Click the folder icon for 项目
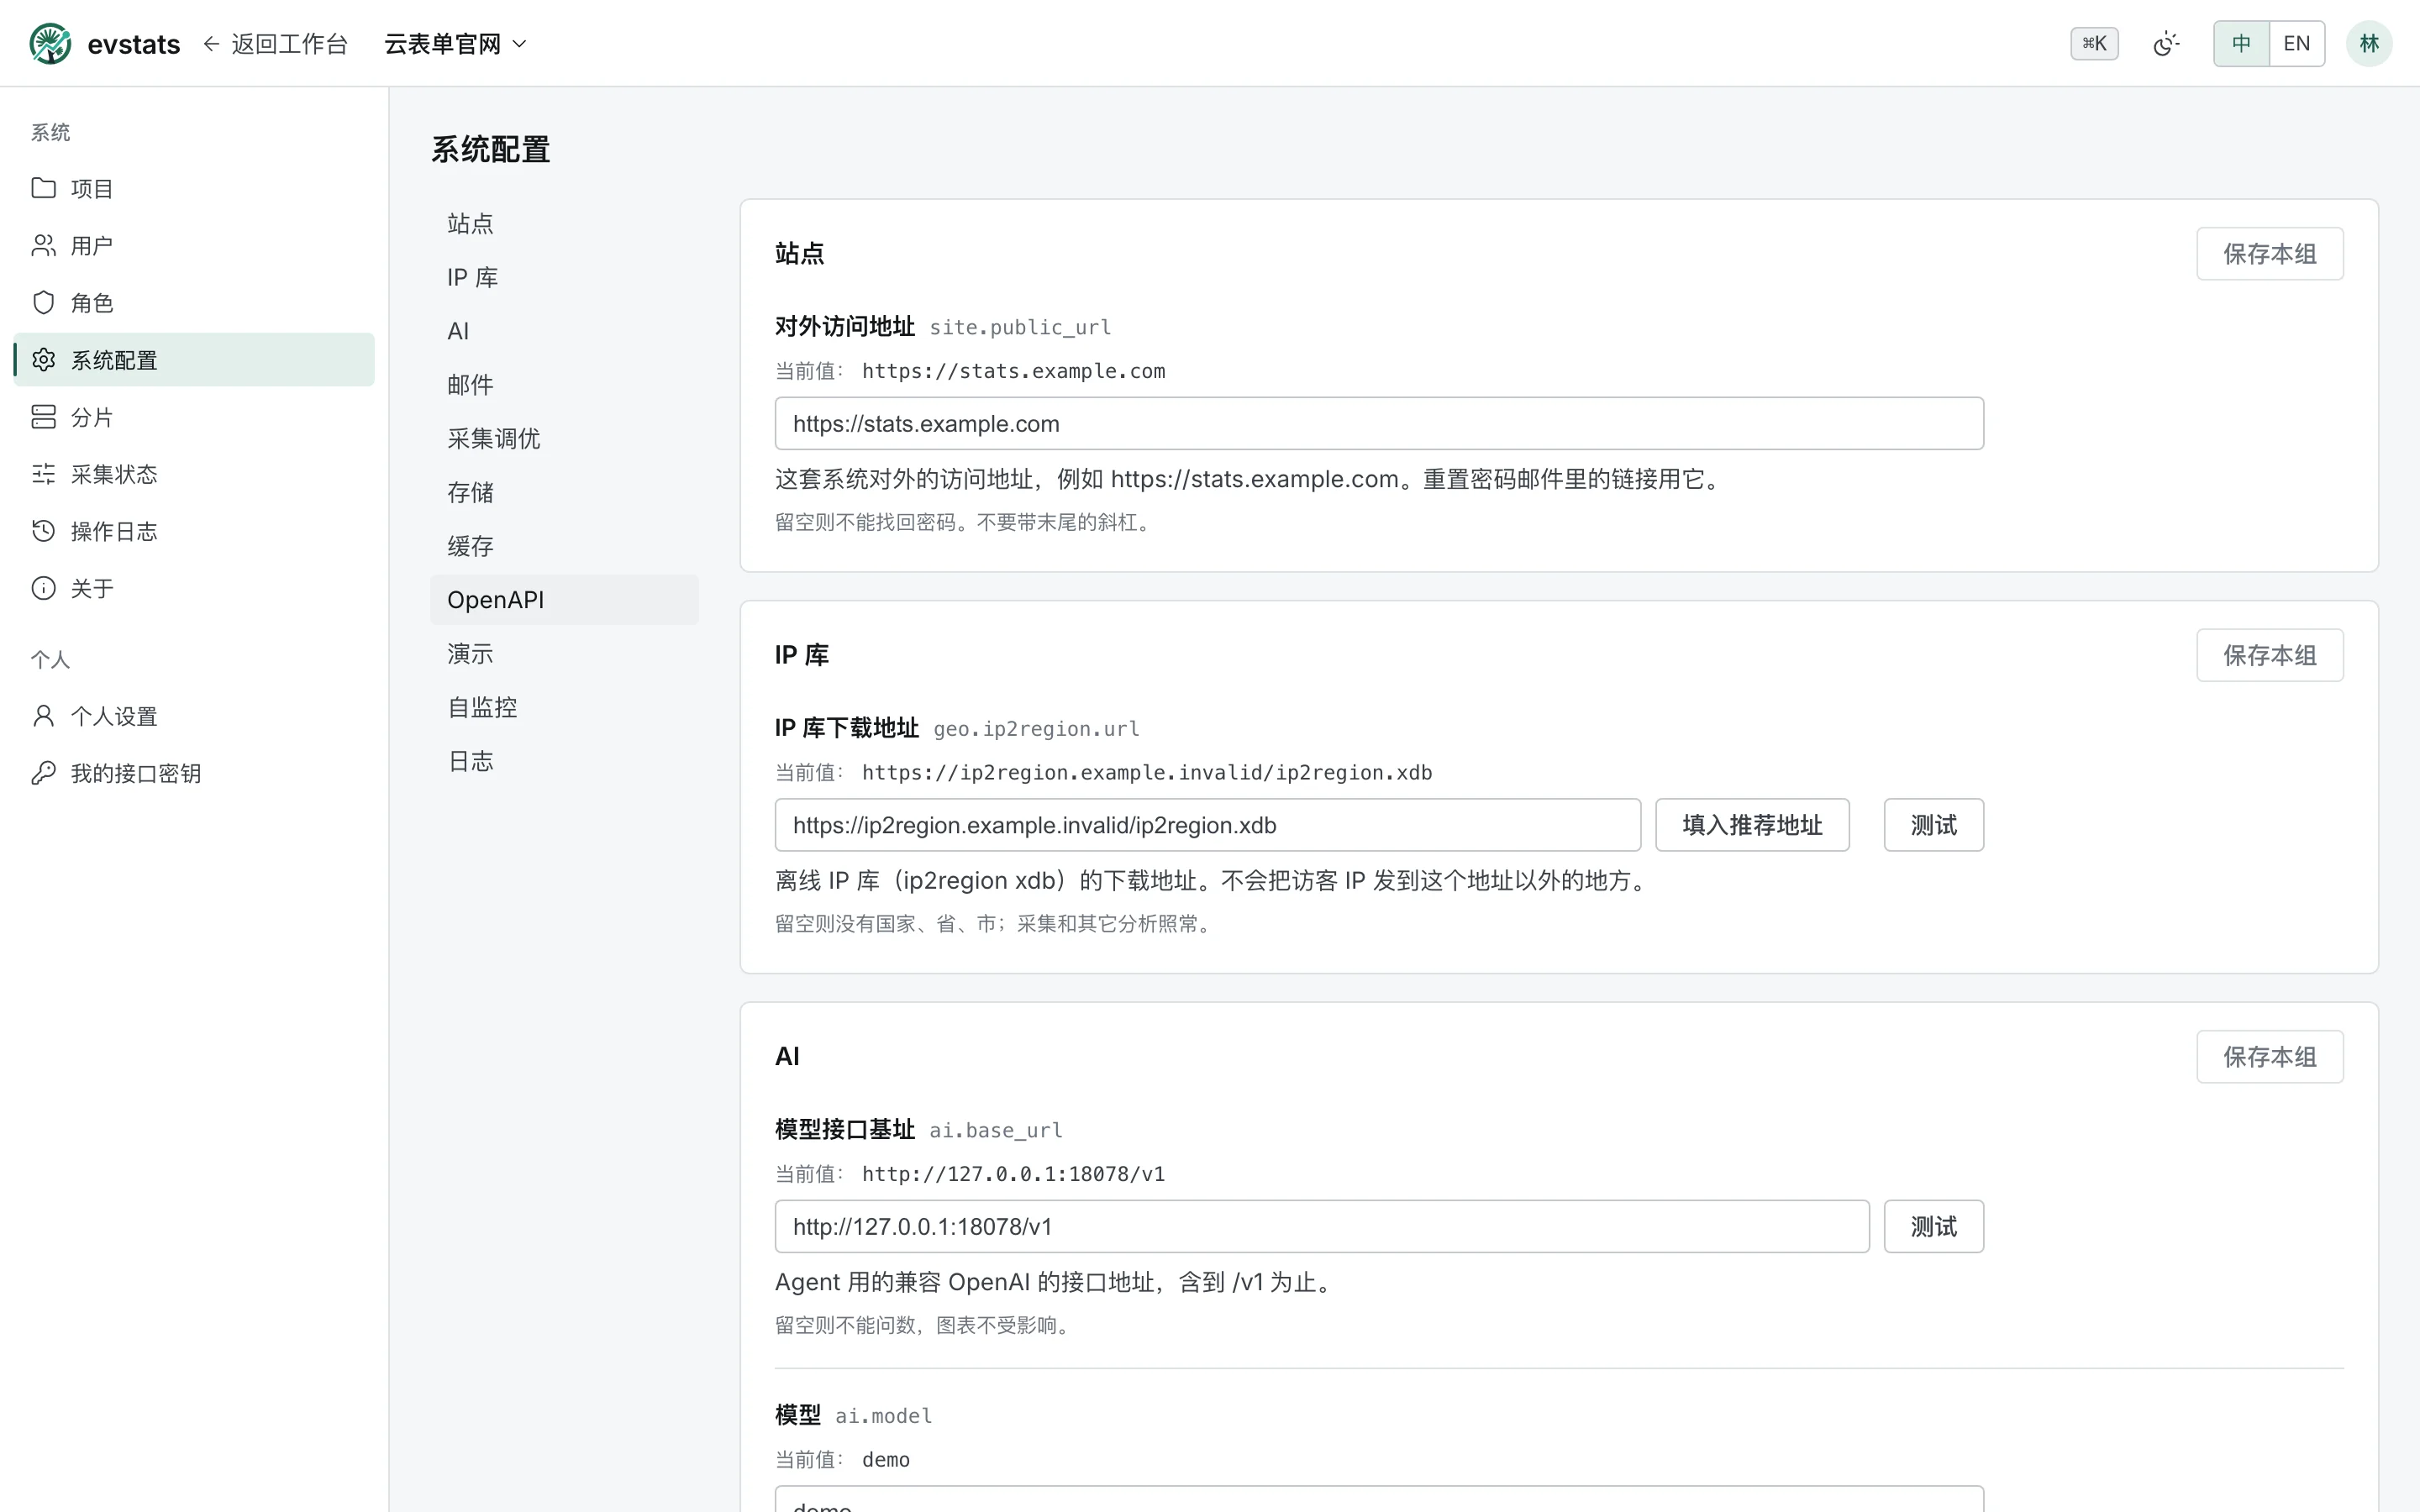This screenshot has width=2420, height=1512. click(43, 188)
